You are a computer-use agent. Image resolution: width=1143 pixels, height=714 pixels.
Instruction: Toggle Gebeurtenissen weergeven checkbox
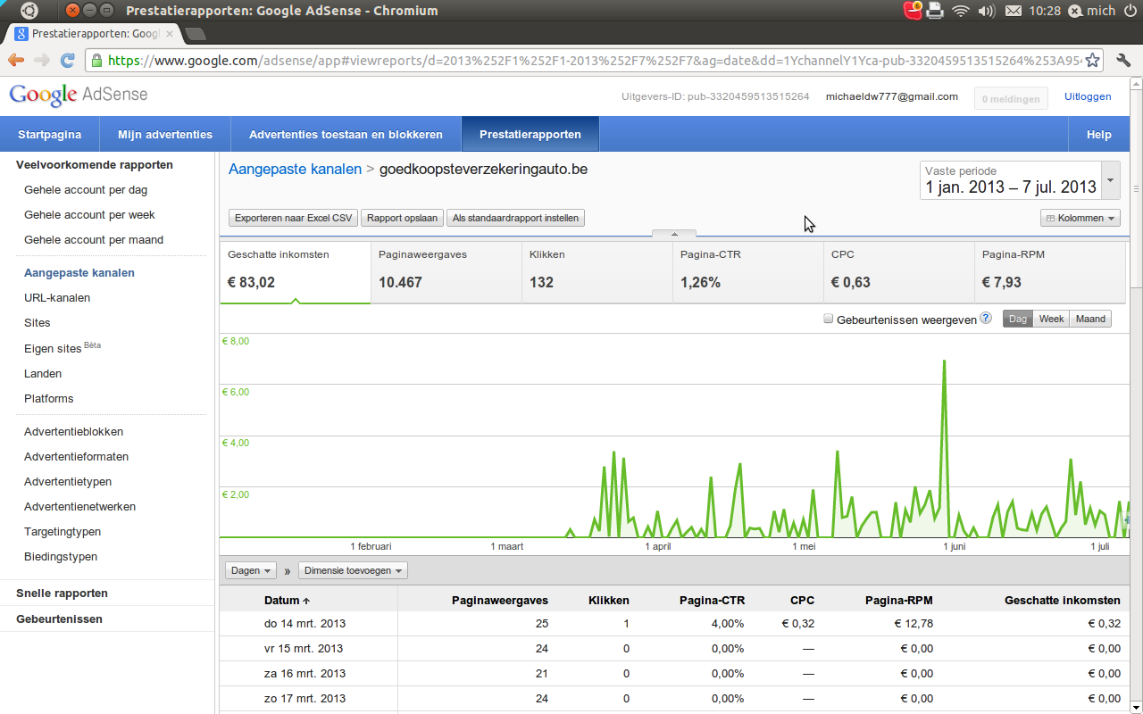(829, 319)
